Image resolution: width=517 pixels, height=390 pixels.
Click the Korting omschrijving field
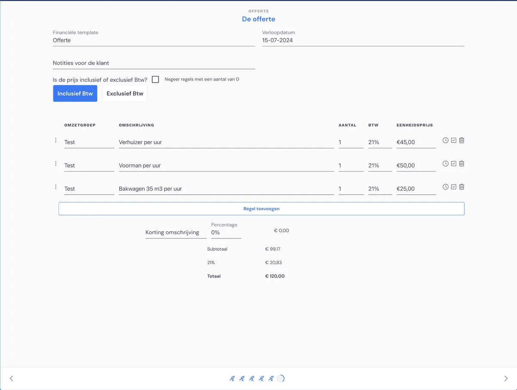(176, 232)
